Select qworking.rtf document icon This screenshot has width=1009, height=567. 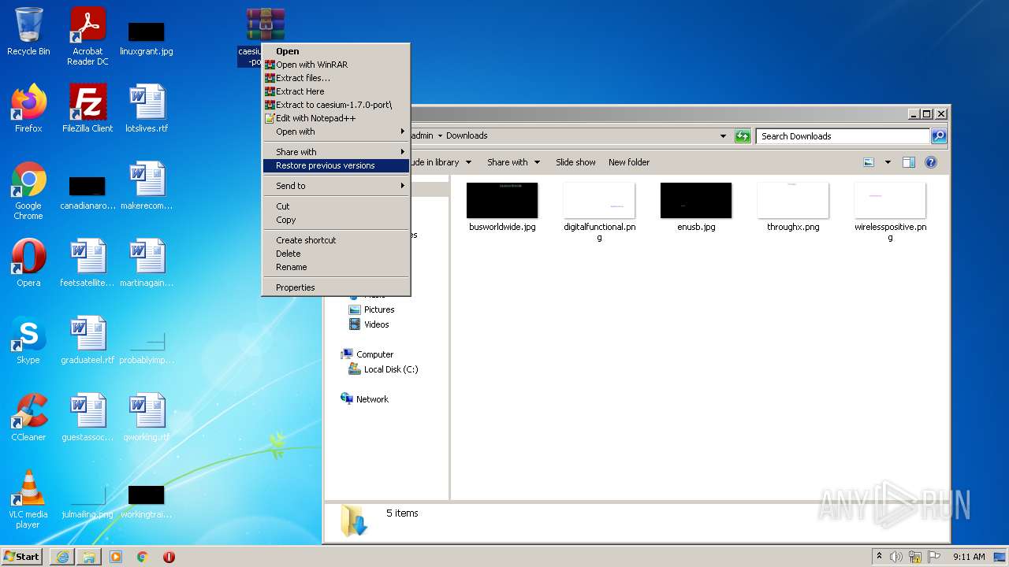tap(147, 417)
